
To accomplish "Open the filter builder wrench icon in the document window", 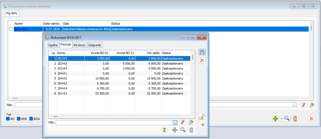I will pyautogui.click(x=191, y=122).
